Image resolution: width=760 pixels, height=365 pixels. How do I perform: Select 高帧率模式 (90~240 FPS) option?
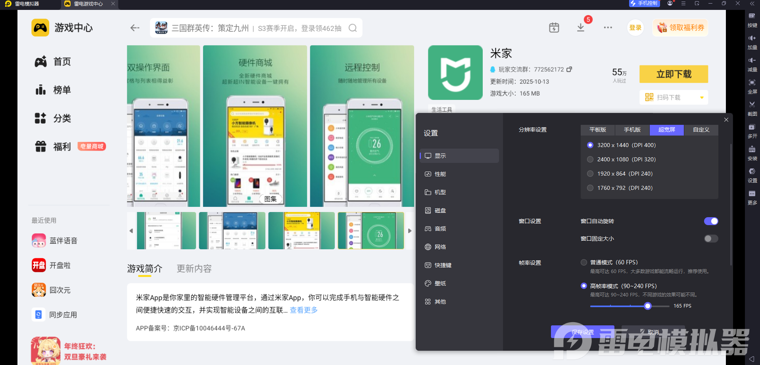(x=583, y=286)
